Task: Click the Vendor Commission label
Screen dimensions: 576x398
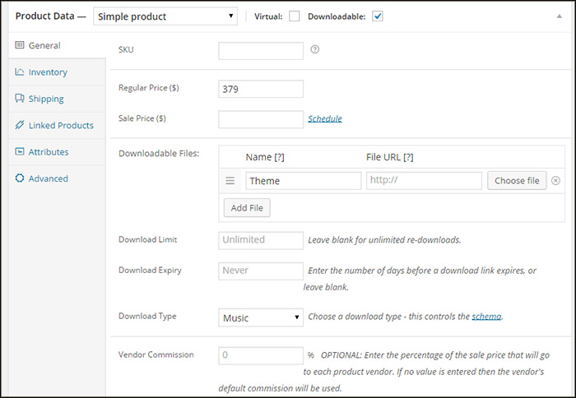Action: click(156, 354)
